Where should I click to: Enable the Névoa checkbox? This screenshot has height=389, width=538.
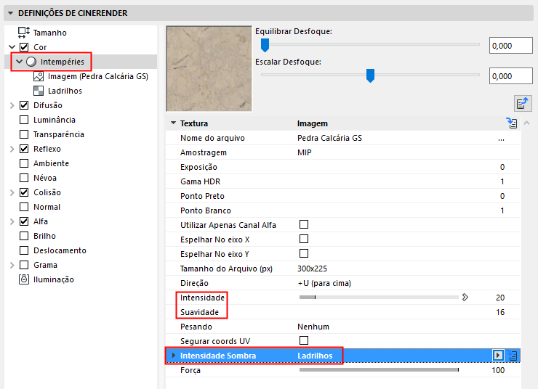click(24, 178)
